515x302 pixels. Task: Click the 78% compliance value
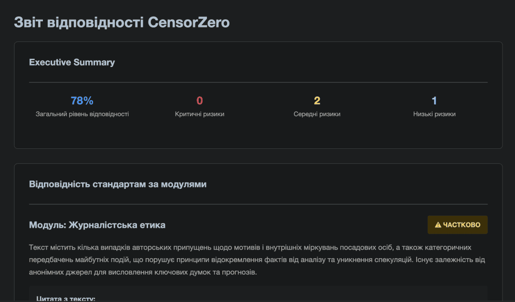pos(82,100)
